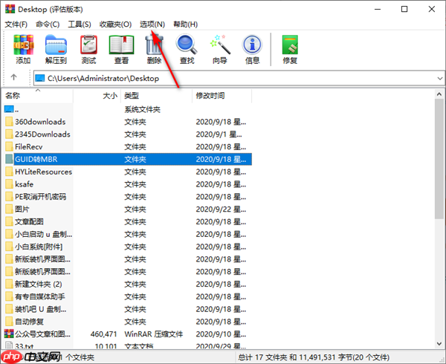Open the 向导 (Wizard) wand icon
The width and height of the screenshot is (446, 364).
(219, 45)
